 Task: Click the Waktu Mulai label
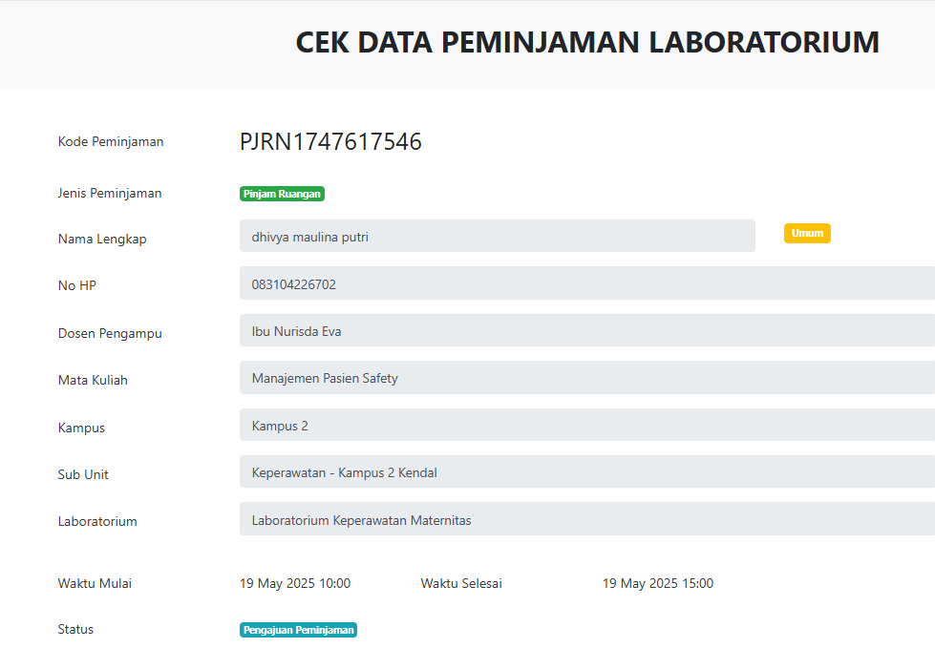[95, 583]
